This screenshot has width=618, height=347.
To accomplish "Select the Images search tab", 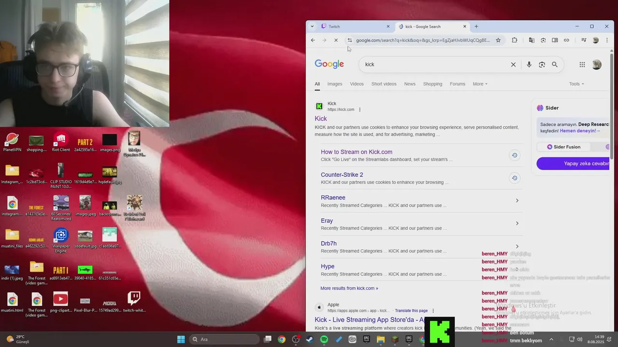I will [335, 84].
